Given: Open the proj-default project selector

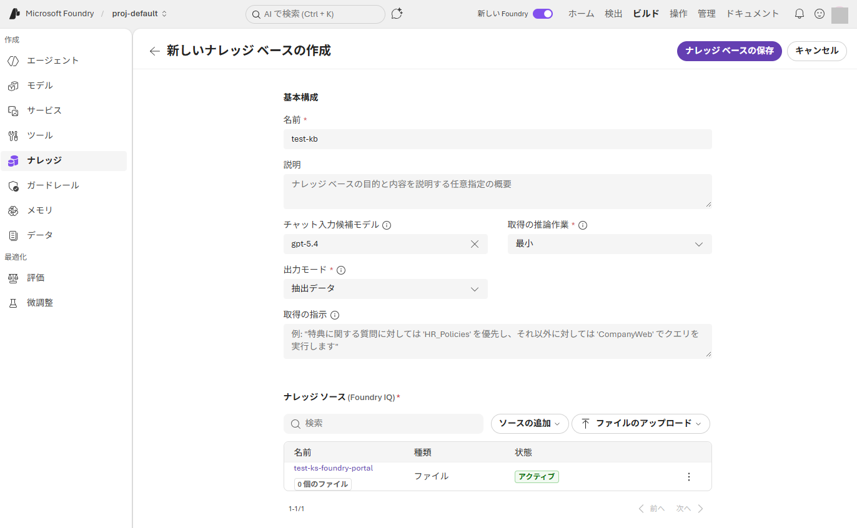Looking at the screenshot, I should (140, 14).
